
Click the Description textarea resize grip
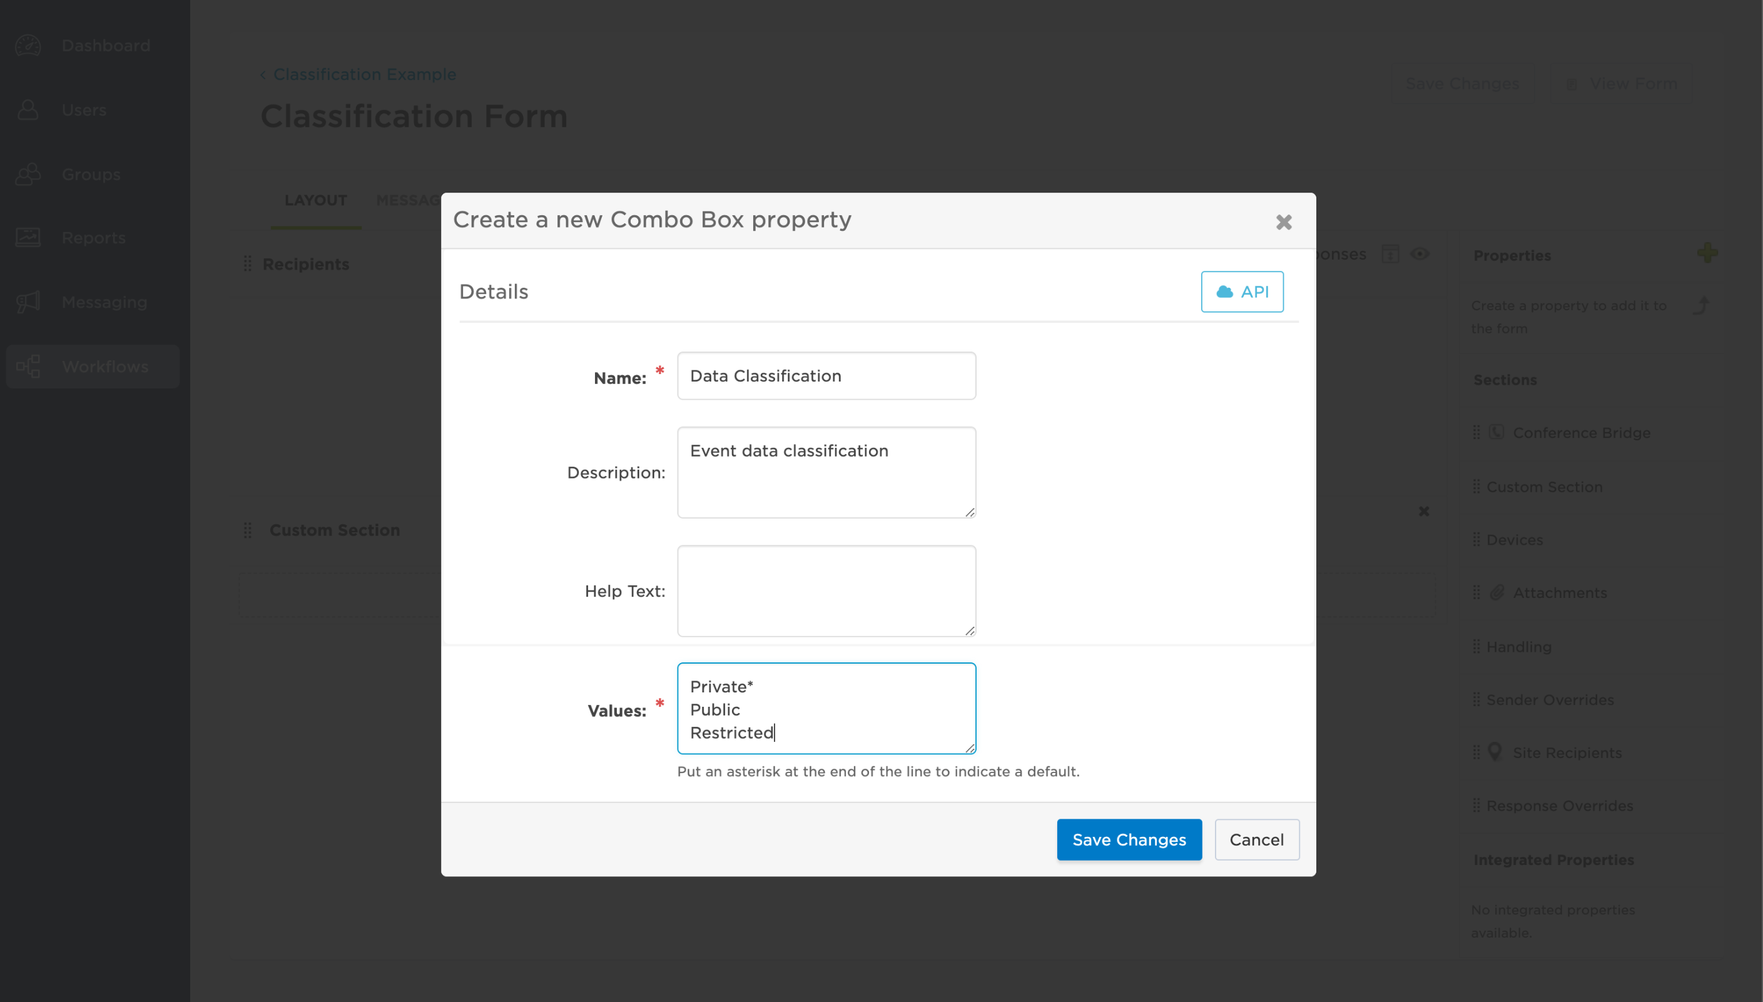(x=970, y=512)
